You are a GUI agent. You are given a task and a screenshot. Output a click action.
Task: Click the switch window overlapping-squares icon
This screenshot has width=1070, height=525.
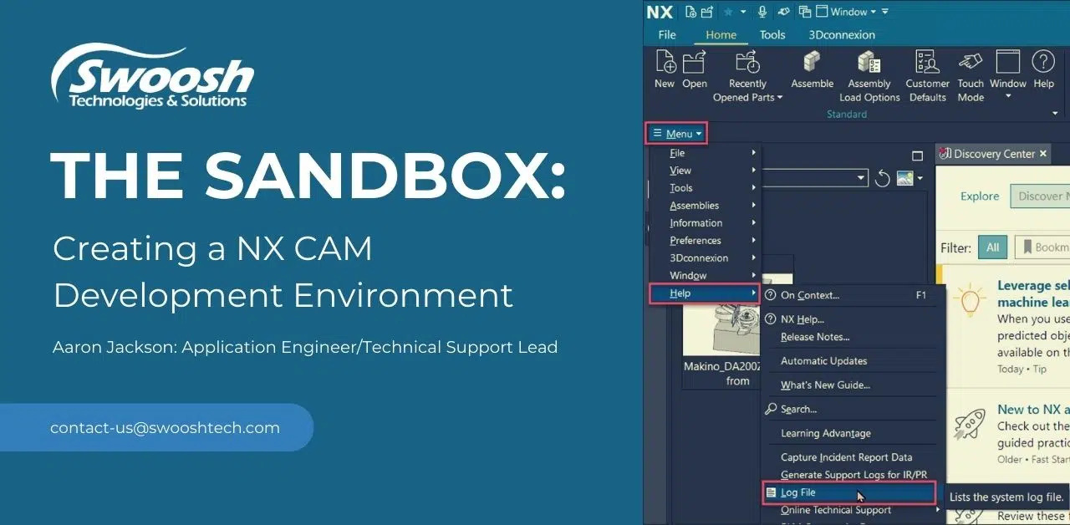click(x=805, y=12)
